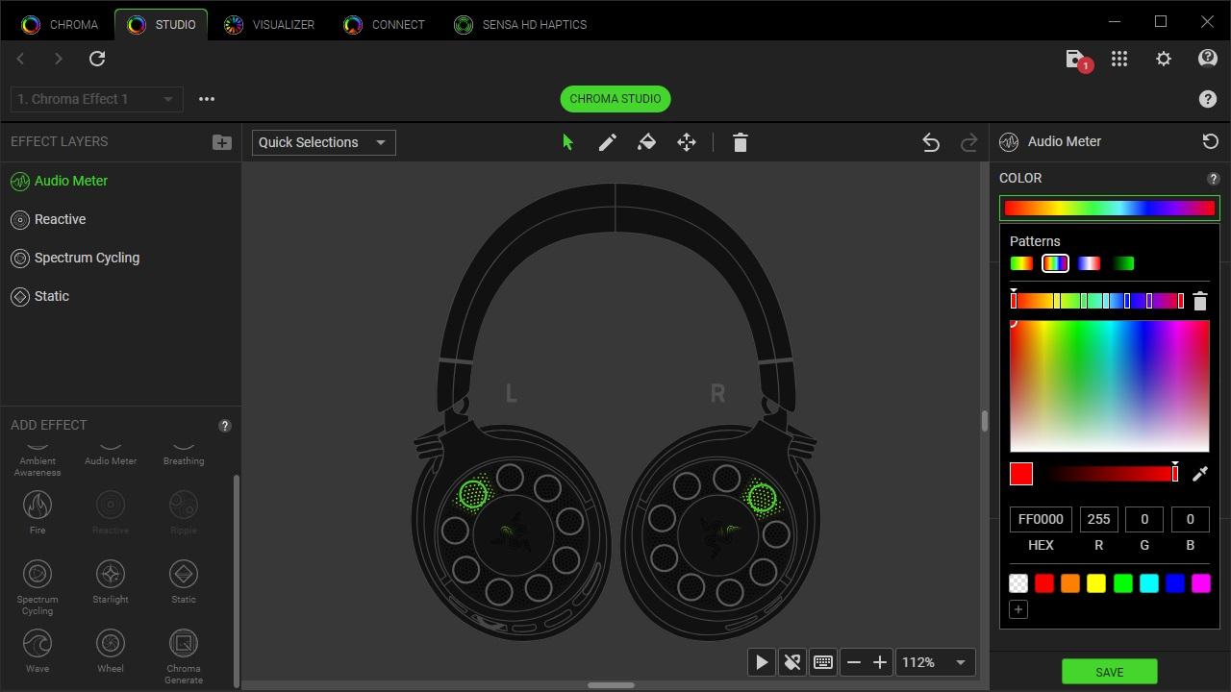Delete the selected gradient stop
This screenshot has width=1231, height=692.
(1200, 301)
